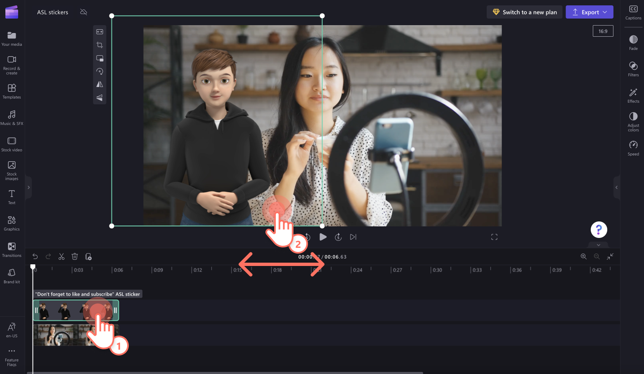The width and height of the screenshot is (644, 374).
Task: Click the right trim handle of sticker clip
Action: [116, 310]
